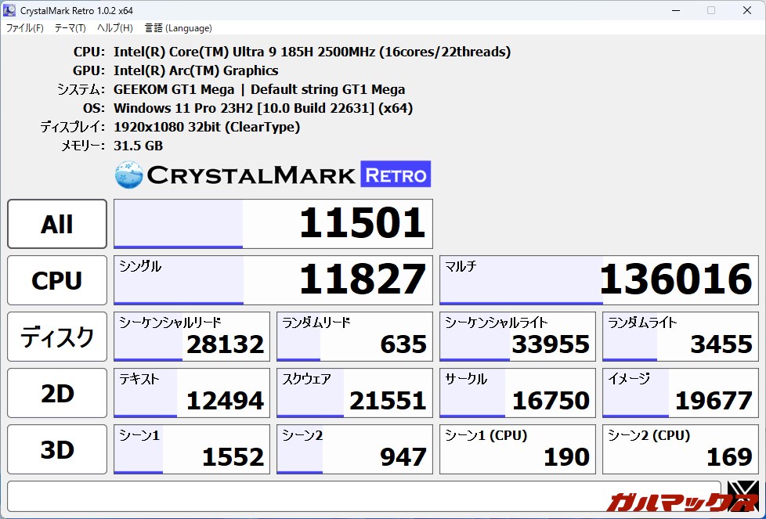
Task: Launch the 3D benchmark button
Action: (57, 449)
